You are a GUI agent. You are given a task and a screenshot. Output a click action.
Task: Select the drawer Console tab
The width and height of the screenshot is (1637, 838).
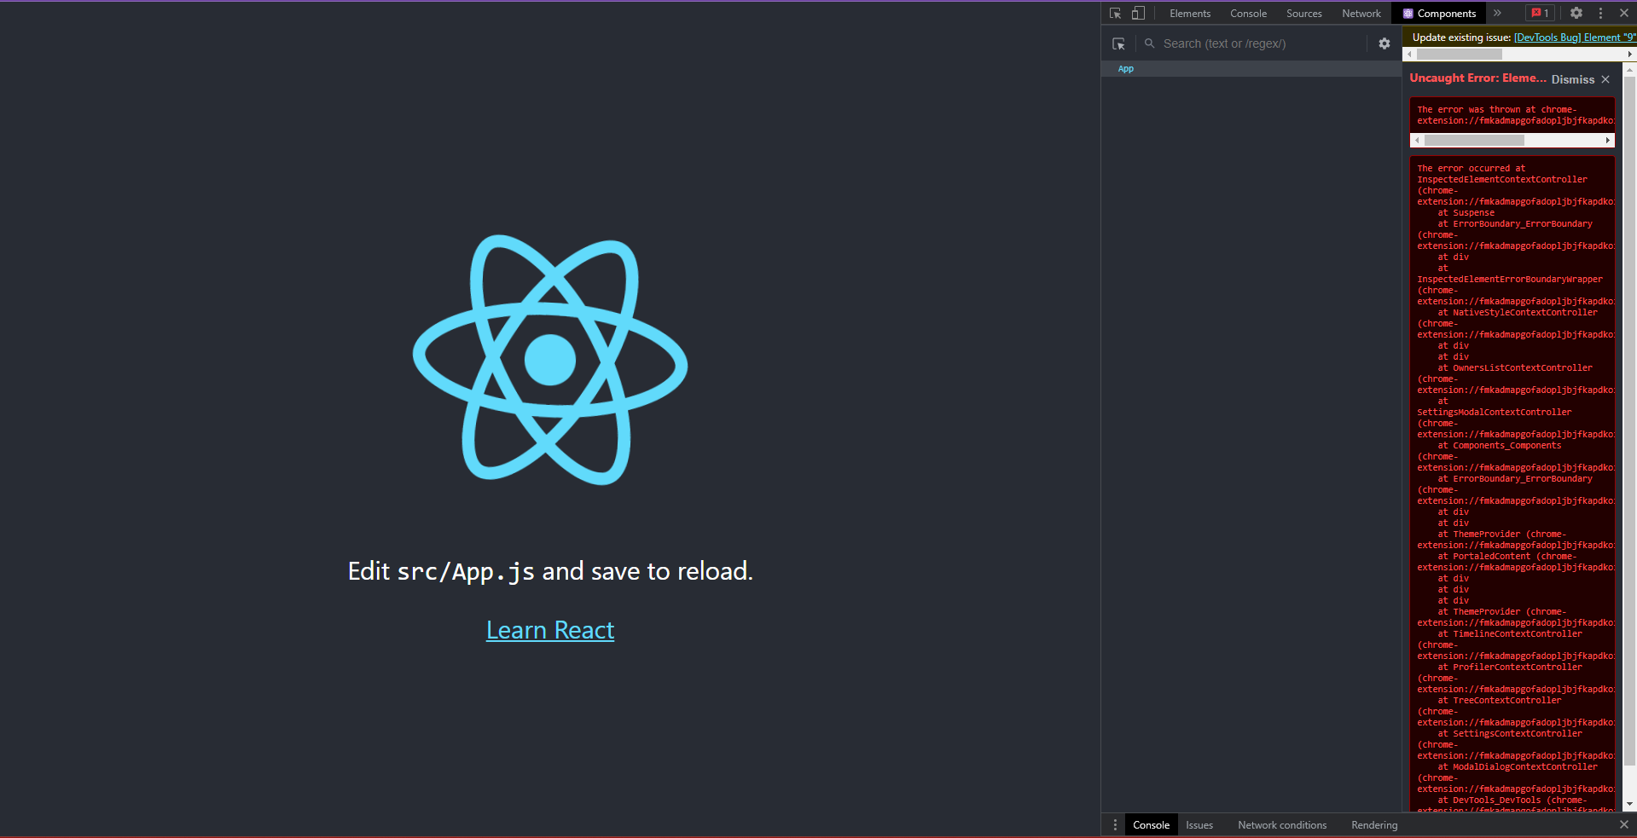point(1151,825)
